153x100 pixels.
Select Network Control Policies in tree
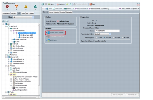(23, 81)
